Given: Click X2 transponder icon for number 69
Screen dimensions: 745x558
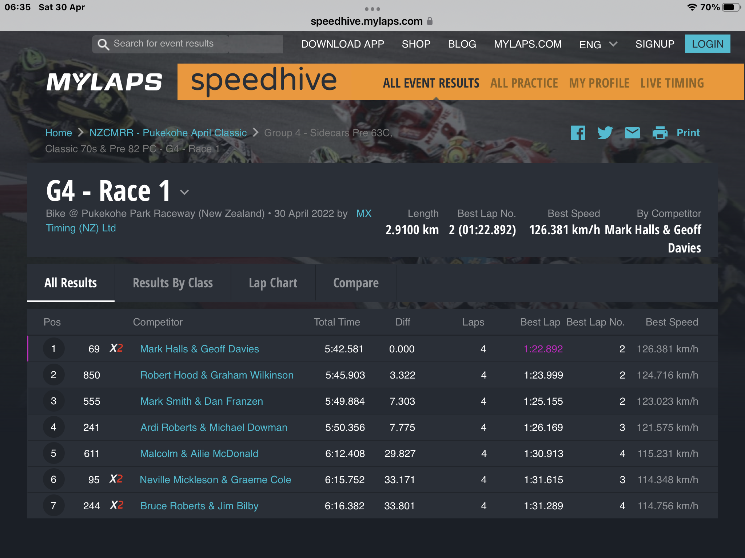Looking at the screenshot, I should coord(116,348).
